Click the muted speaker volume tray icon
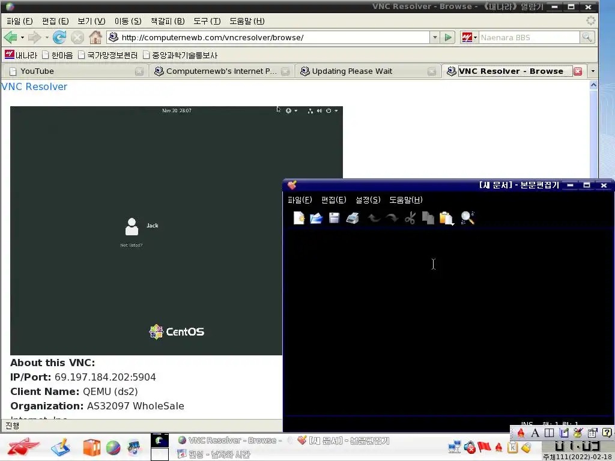615x461 pixels. coord(470,447)
